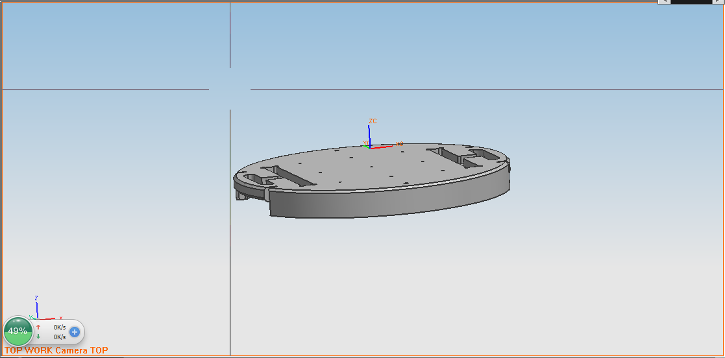
Task: Click the green download arrow icon
Action: (x=38, y=337)
